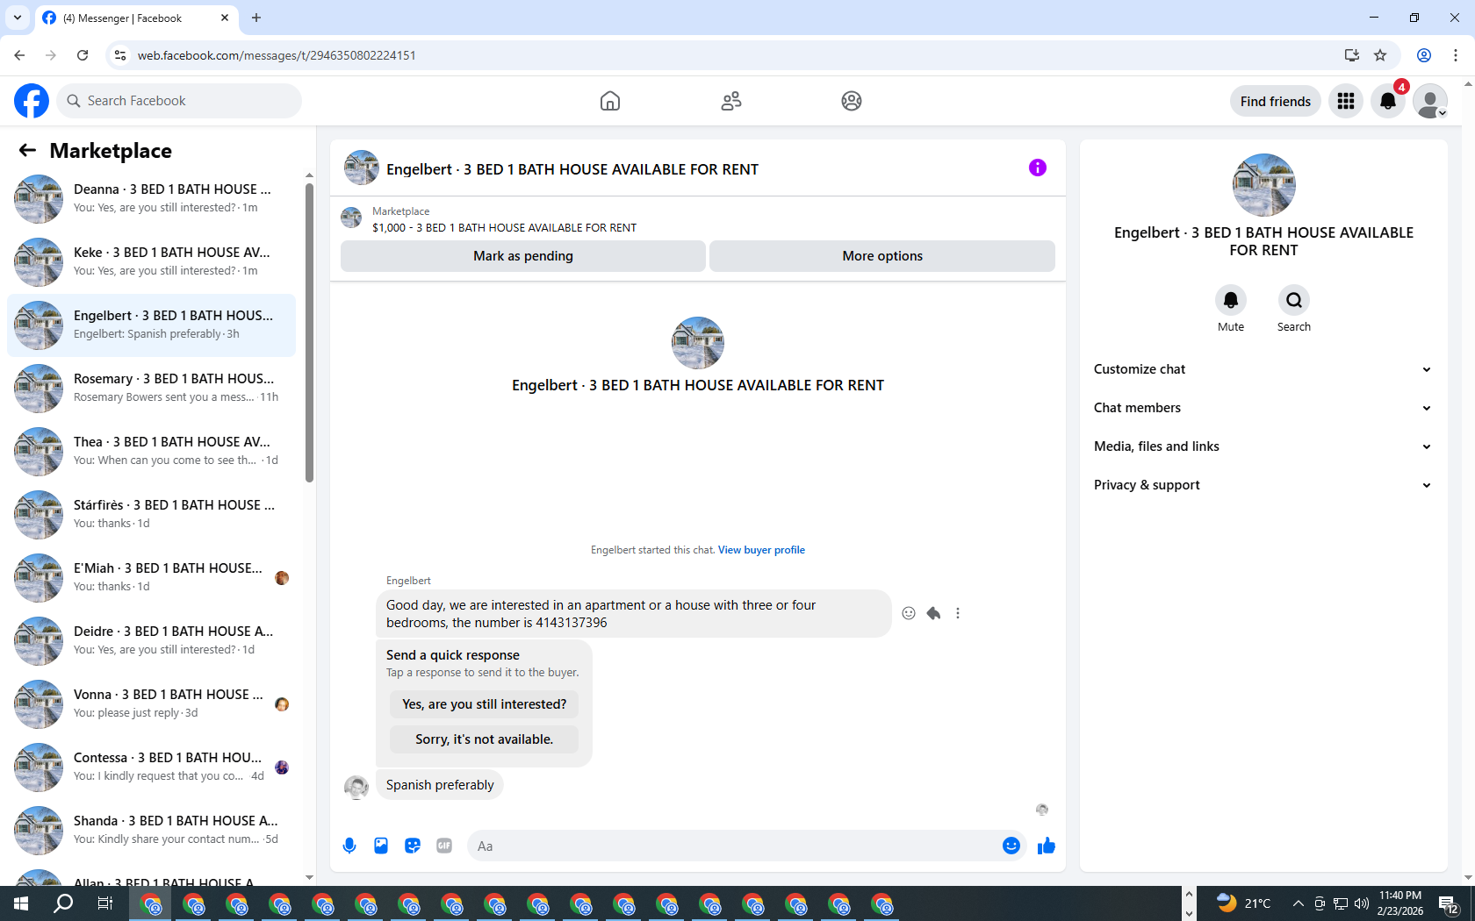Open the Groups icon in top navigation
Image resolution: width=1475 pixels, height=921 pixels.
pos(852,101)
